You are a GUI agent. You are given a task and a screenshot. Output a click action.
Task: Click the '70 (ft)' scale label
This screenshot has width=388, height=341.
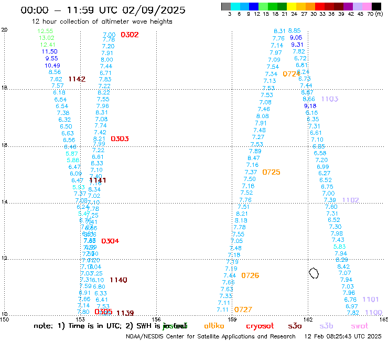pos(375,14)
